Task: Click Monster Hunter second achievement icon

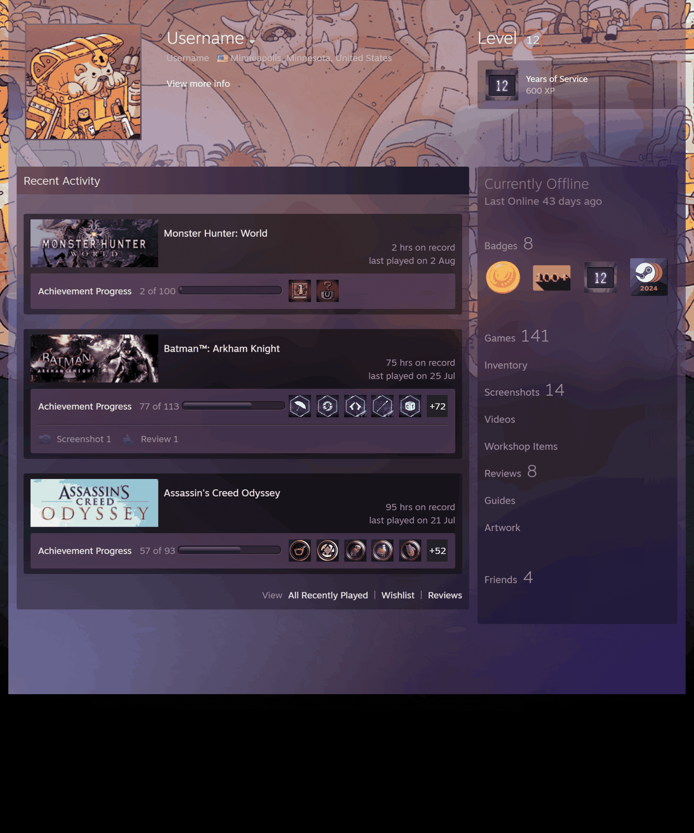Action: [327, 291]
